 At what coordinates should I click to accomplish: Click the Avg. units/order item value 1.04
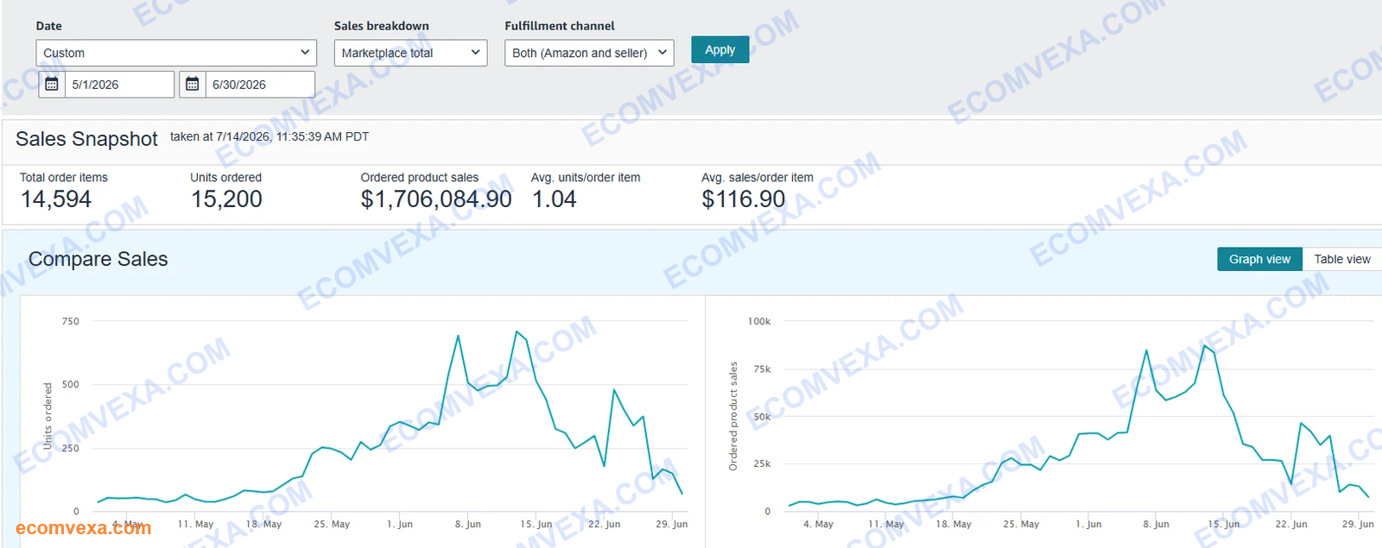(555, 199)
